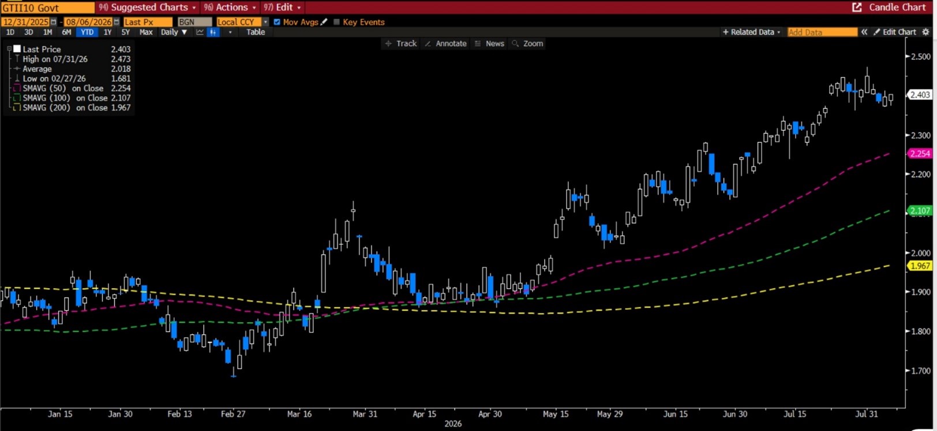Click the 'Average' legend row text

pyautogui.click(x=37, y=69)
